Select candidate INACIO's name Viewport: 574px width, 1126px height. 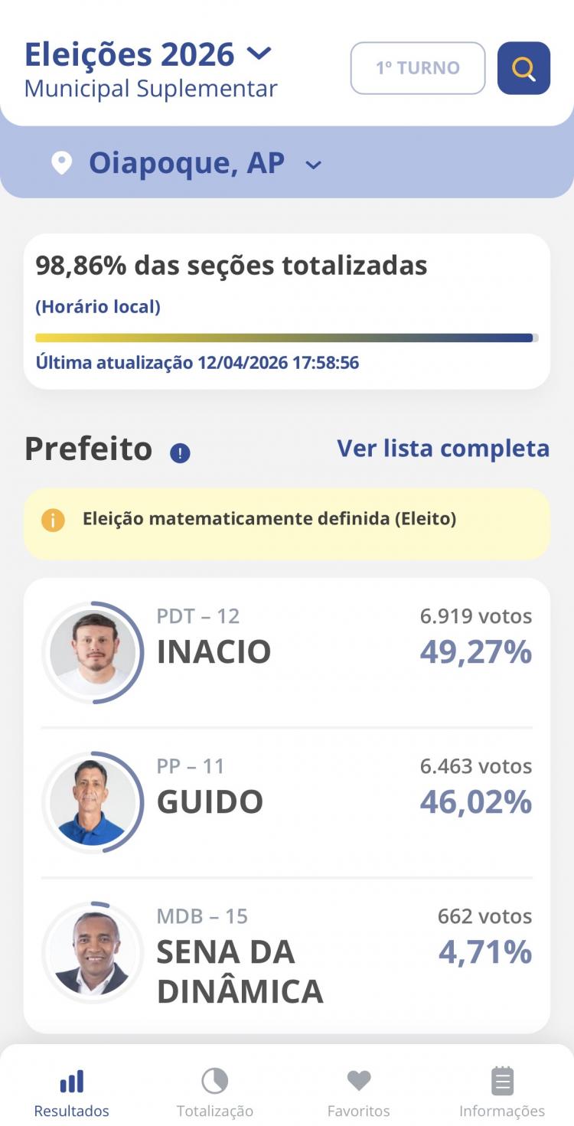[214, 651]
